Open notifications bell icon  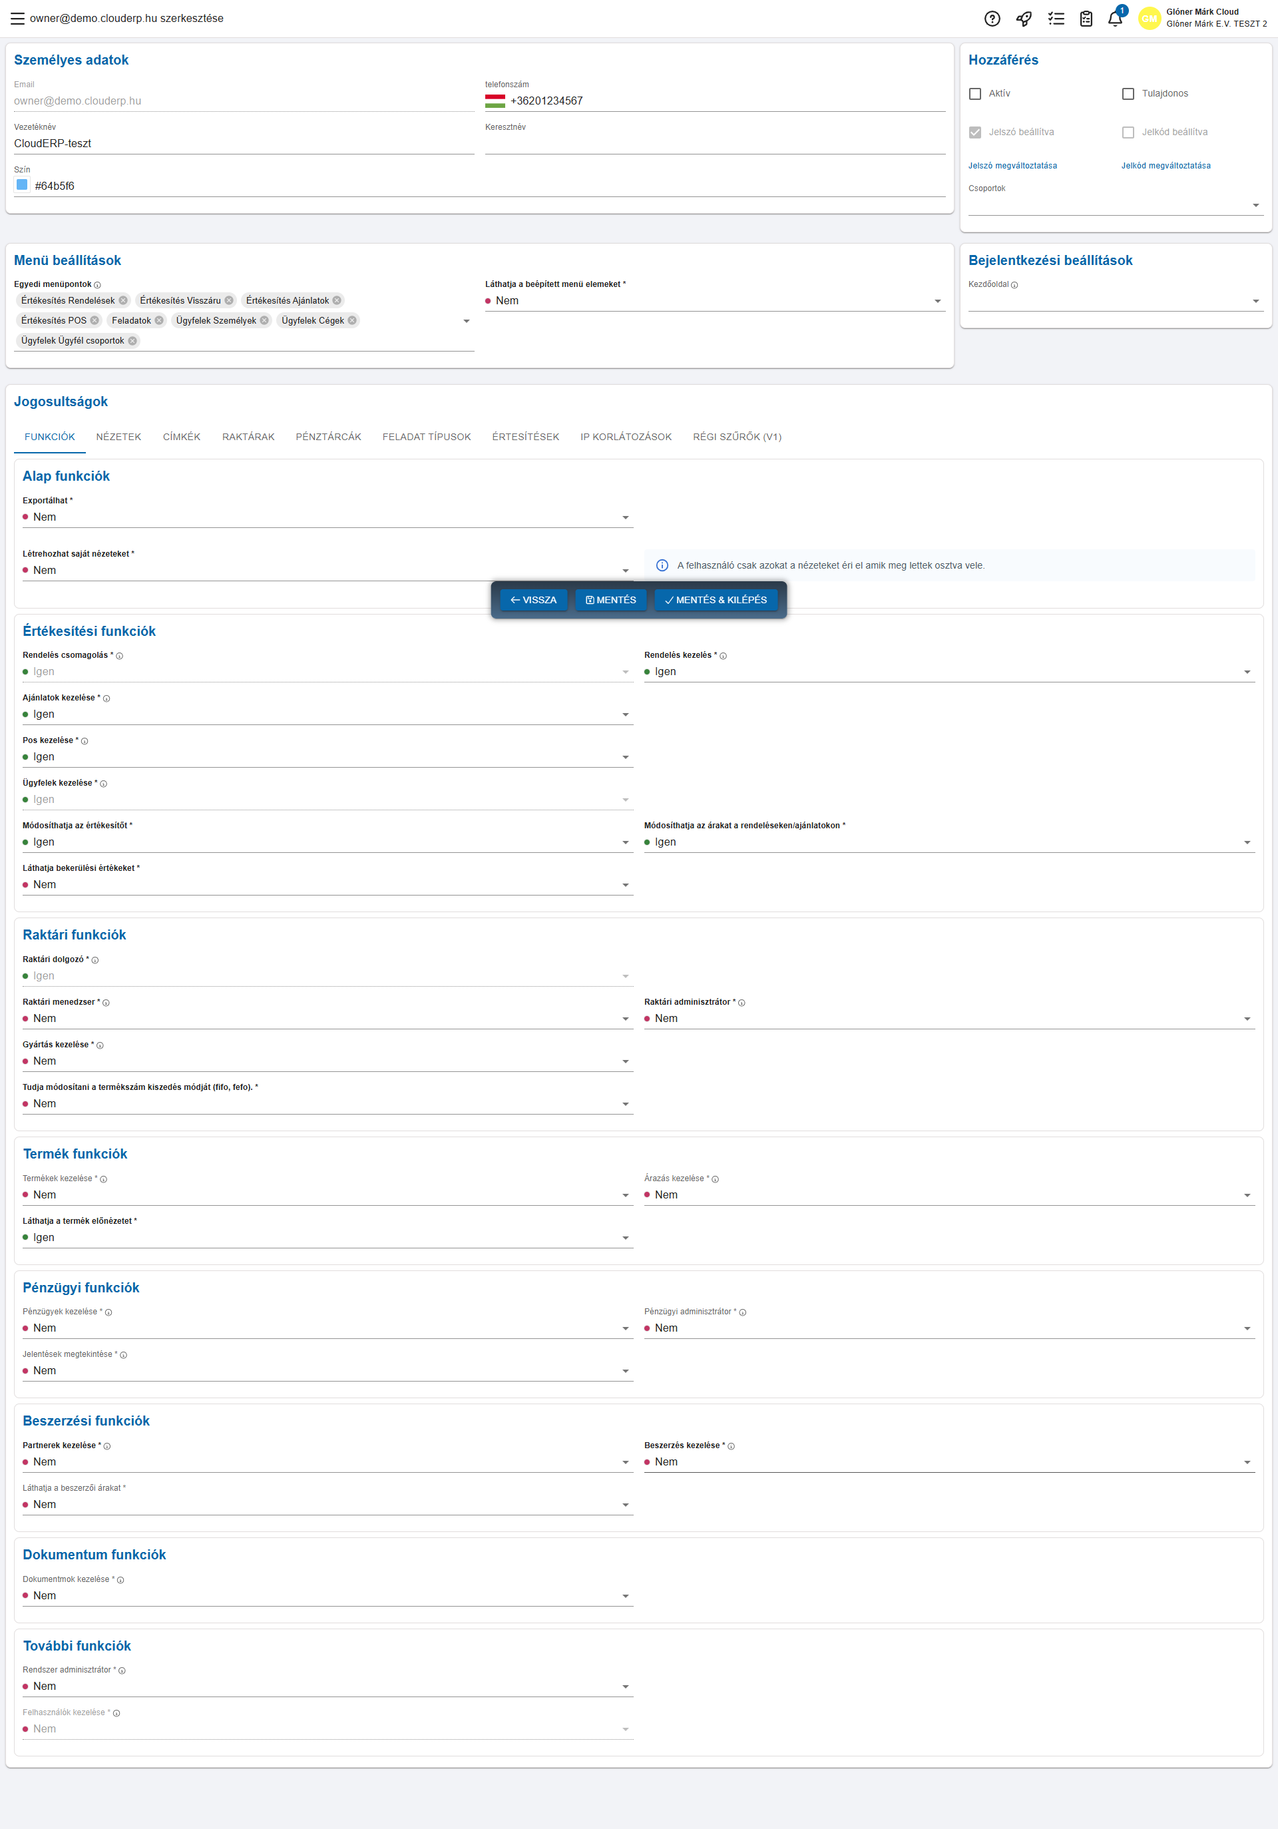pos(1115,19)
